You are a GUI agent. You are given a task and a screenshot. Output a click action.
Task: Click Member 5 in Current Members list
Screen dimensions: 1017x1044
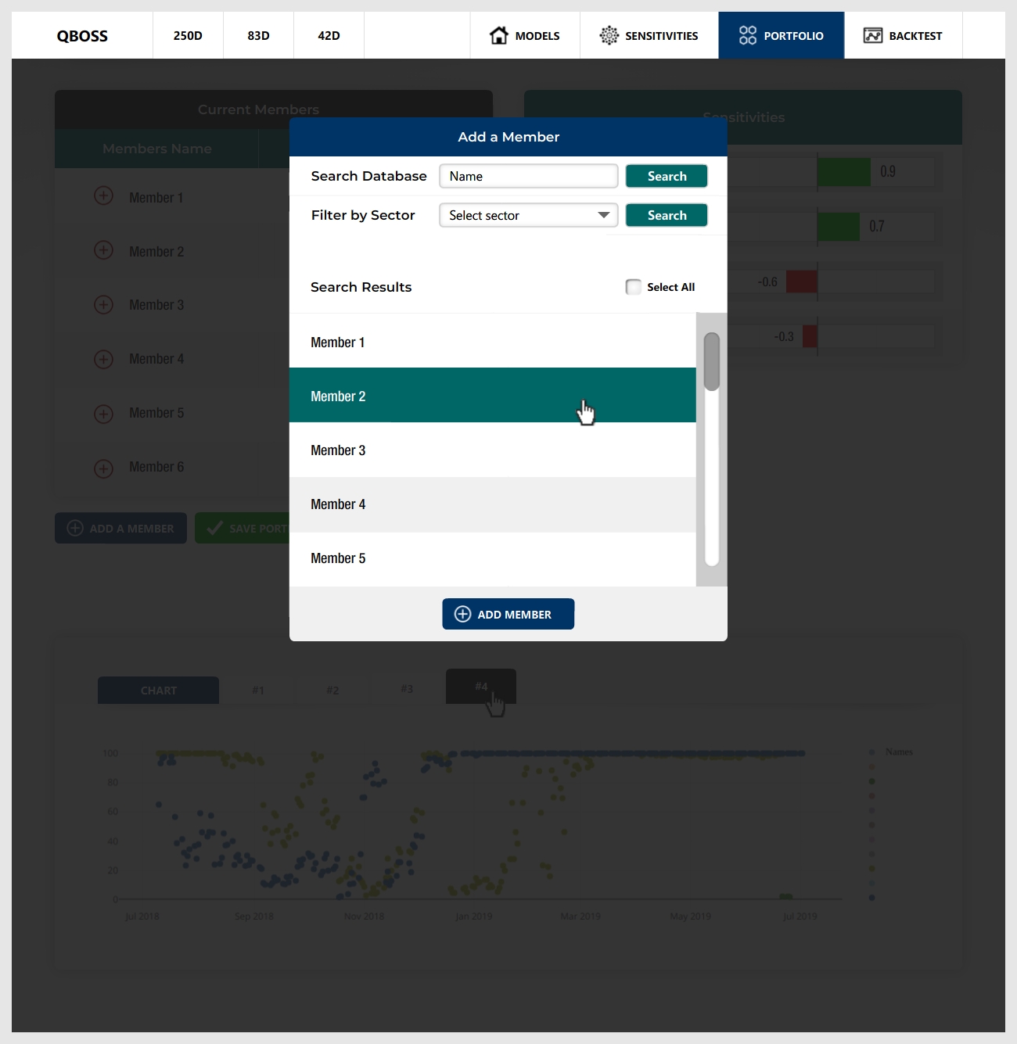156,413
